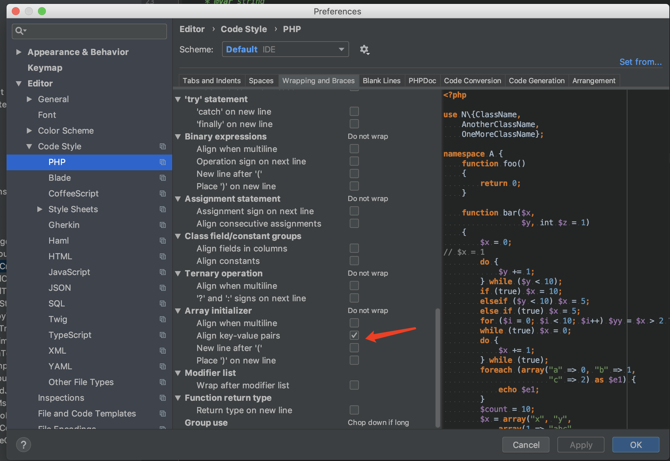The image size is (670, 461).
Task: Expand Appearance & Behavior tree node
Action: pyautogui.click(x=19, y=52)
